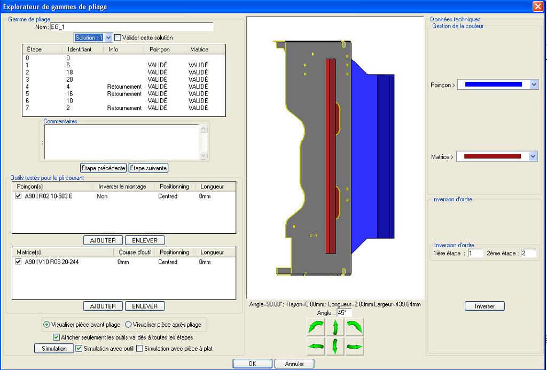This screenshot has width=547, height=370.
Task: Click the green down arrow
Action: tap(335, 347)
